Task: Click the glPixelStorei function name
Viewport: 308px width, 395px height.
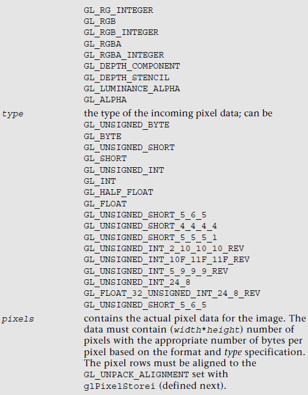Action: pos(120,386)
